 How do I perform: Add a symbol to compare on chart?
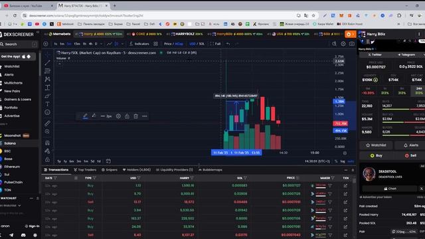46,44
